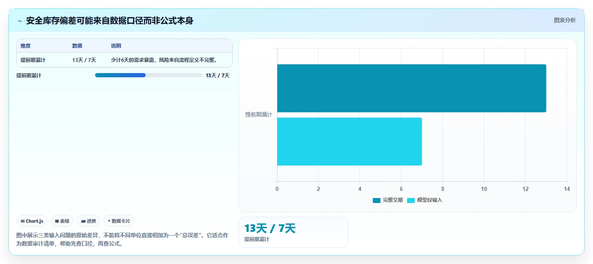Click the main title 安全库存偏差可能来自数据口径
Screen dimensions: 593x264
click(110, 20)
